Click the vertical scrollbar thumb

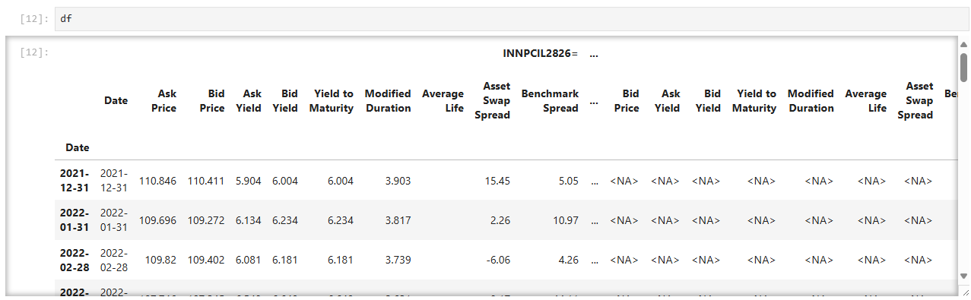pyautogui.click(x=963, y=67)
